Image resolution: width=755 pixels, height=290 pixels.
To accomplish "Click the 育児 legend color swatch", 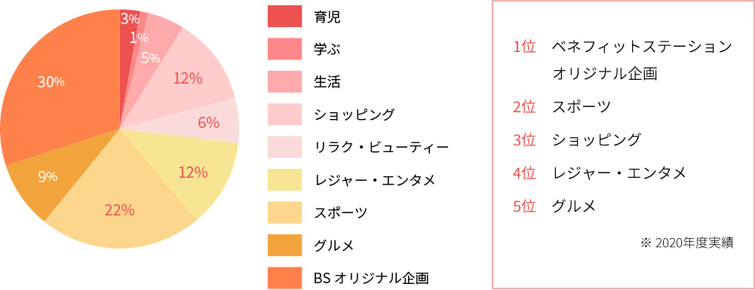I will point(284,17).
